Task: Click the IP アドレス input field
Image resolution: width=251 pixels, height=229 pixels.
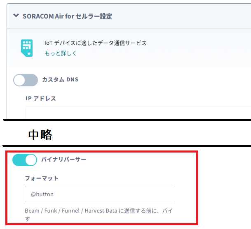Action: 138,112
